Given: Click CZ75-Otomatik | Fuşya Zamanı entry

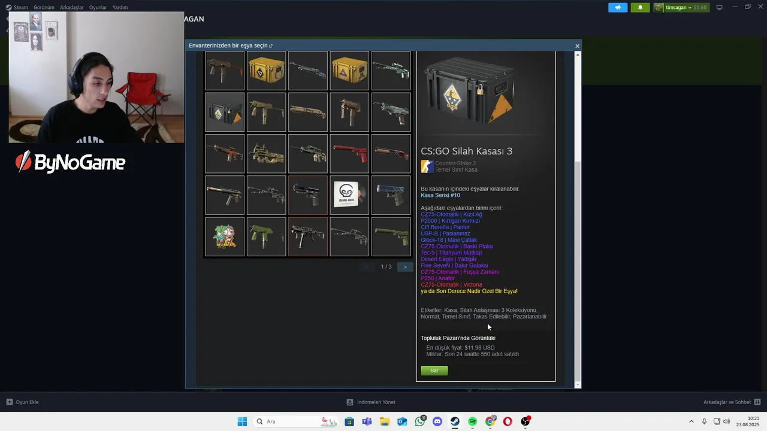Looking at the screenshot, I should coord(460,272).
